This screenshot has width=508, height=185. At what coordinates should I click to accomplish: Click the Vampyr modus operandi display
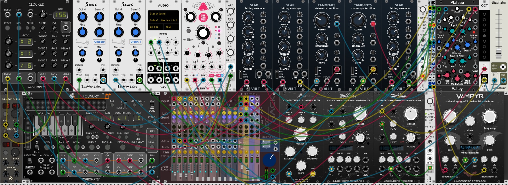coord(470,148)
